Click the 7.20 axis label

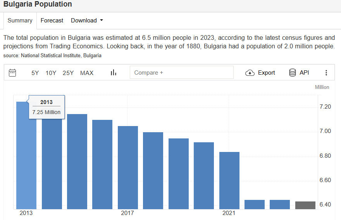[325, 107]
